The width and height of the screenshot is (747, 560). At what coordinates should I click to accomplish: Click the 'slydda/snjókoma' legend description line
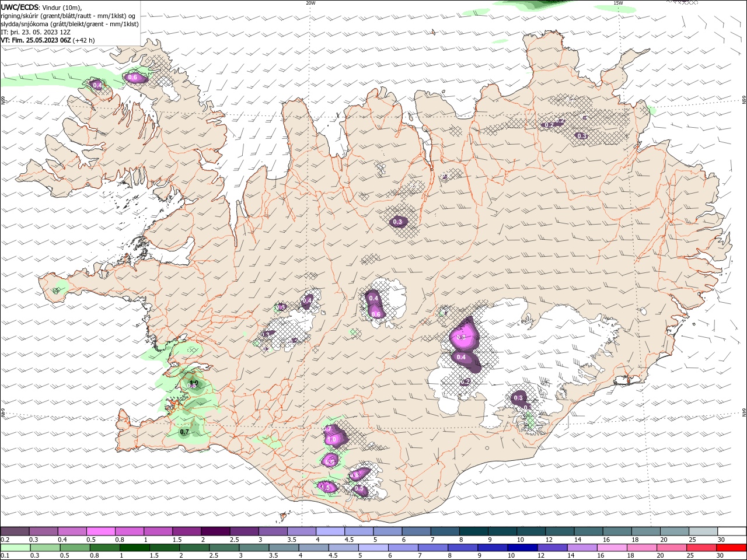point(69,24)
